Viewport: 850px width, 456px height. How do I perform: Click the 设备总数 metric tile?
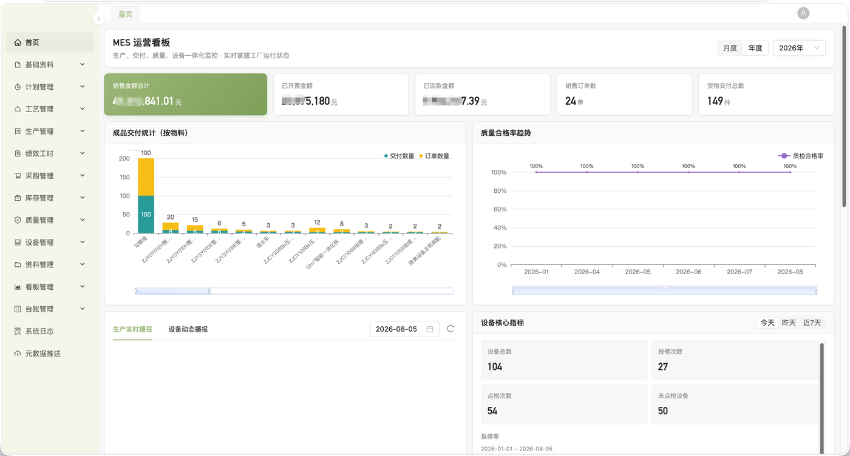point(564,360)
